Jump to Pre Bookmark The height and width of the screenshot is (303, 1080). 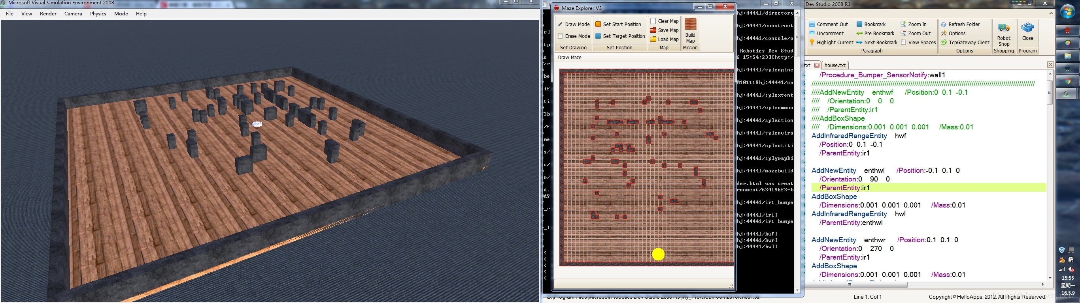(875, 34)
